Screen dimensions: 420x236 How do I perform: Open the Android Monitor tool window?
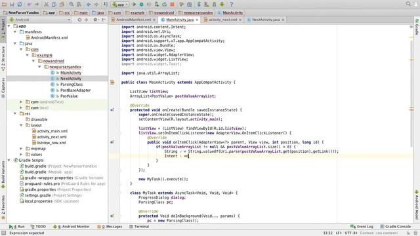[x=72, y=227]
